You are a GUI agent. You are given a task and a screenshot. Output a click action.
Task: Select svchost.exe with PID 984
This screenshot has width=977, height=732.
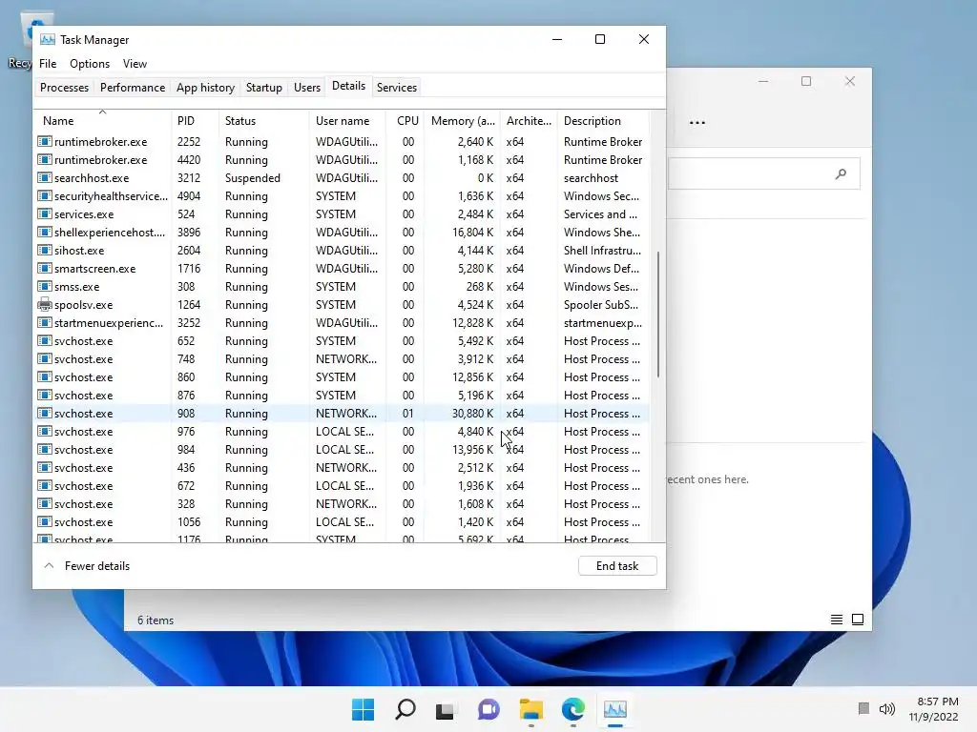pyautogui.click(x=342, y=450)
